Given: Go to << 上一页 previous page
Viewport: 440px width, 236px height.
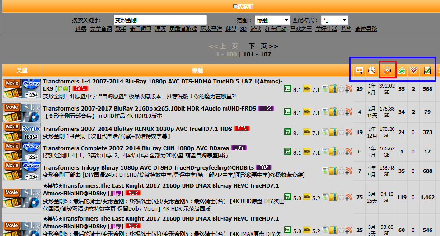Looking at the screenshot, I should 223,46.
